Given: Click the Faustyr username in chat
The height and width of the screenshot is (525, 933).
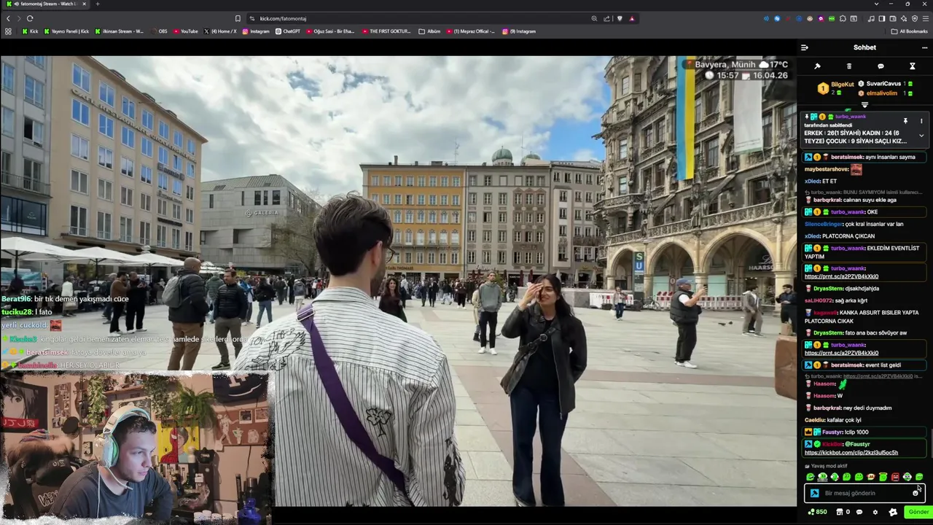Looking at the screenshot, I should coord(833,432).
